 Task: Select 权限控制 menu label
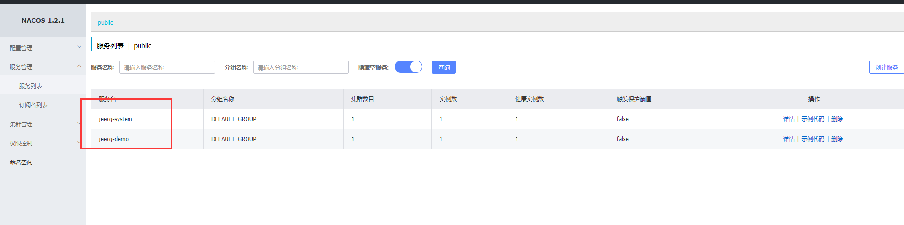(21, 143)
